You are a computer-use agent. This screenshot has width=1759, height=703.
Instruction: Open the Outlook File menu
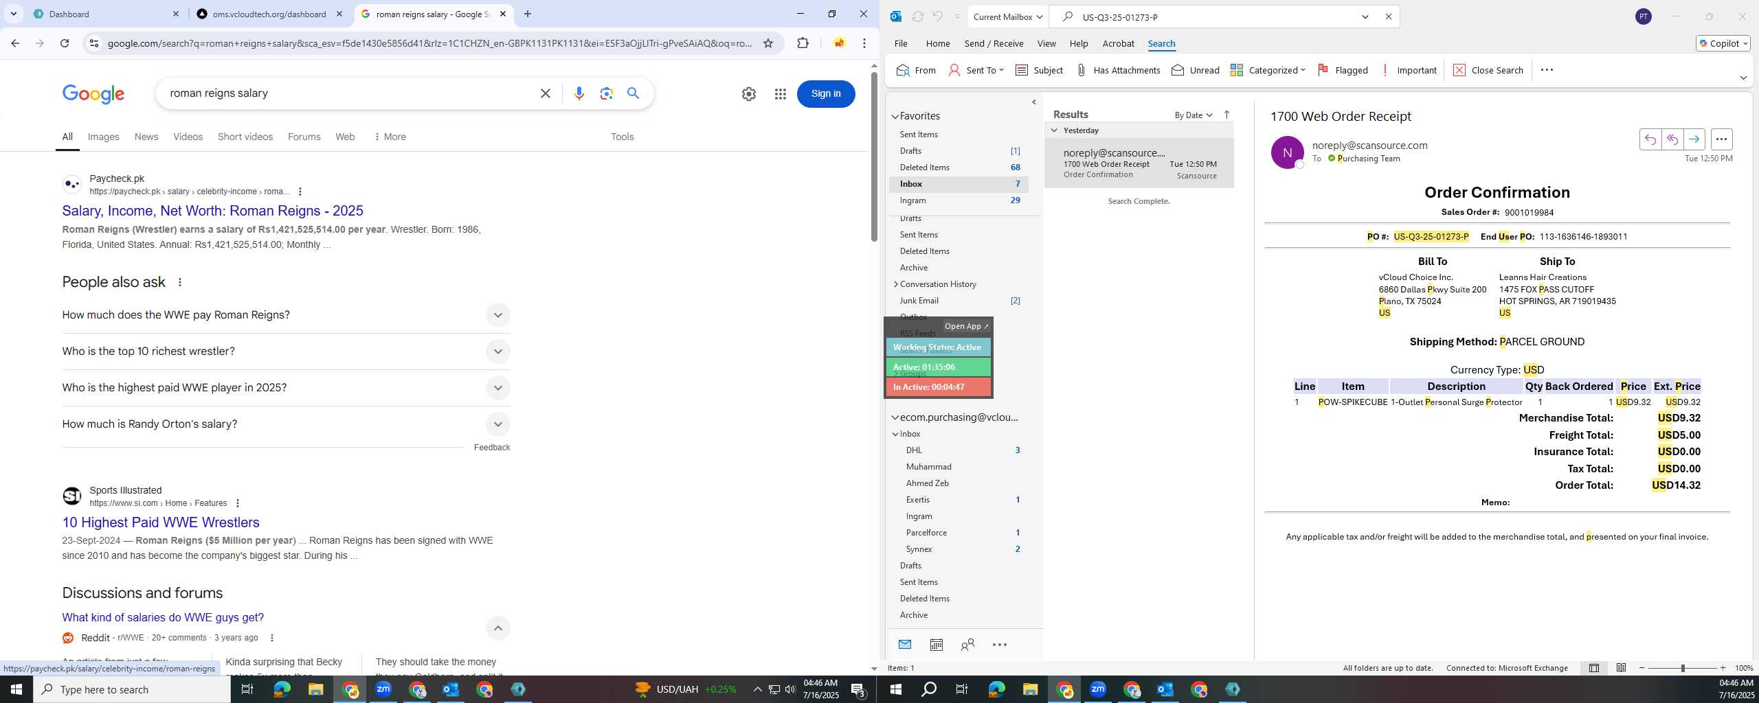900,43
